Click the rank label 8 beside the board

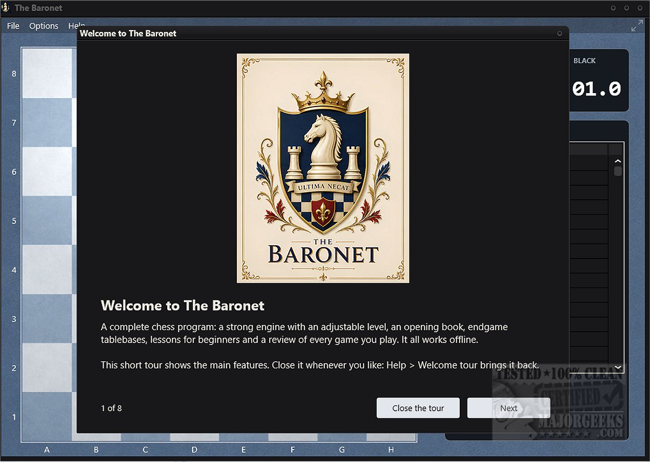point(15,74)
